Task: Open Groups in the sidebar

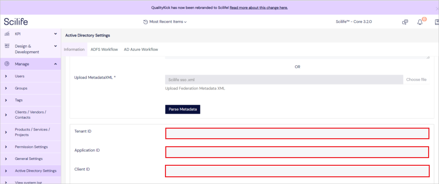Action: (21, 88)
